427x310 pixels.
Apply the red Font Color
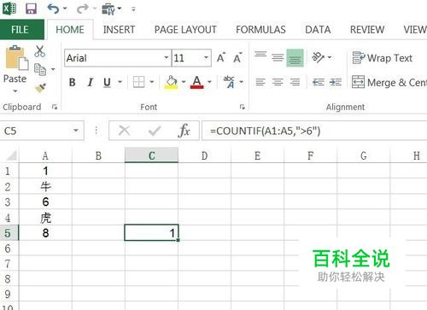tap(197, 82)
